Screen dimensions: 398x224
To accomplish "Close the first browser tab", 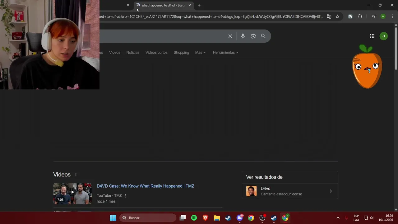I will [128, 5].
